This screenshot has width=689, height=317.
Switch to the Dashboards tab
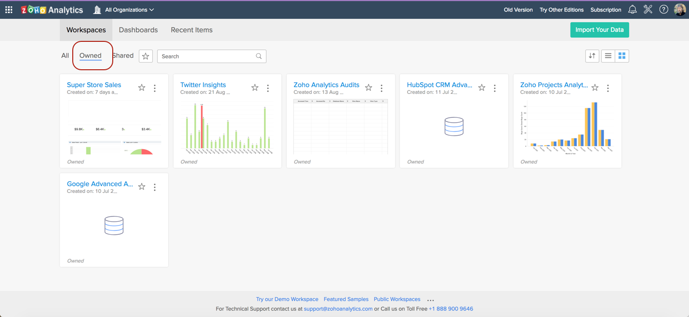click(x=138, y=30)
